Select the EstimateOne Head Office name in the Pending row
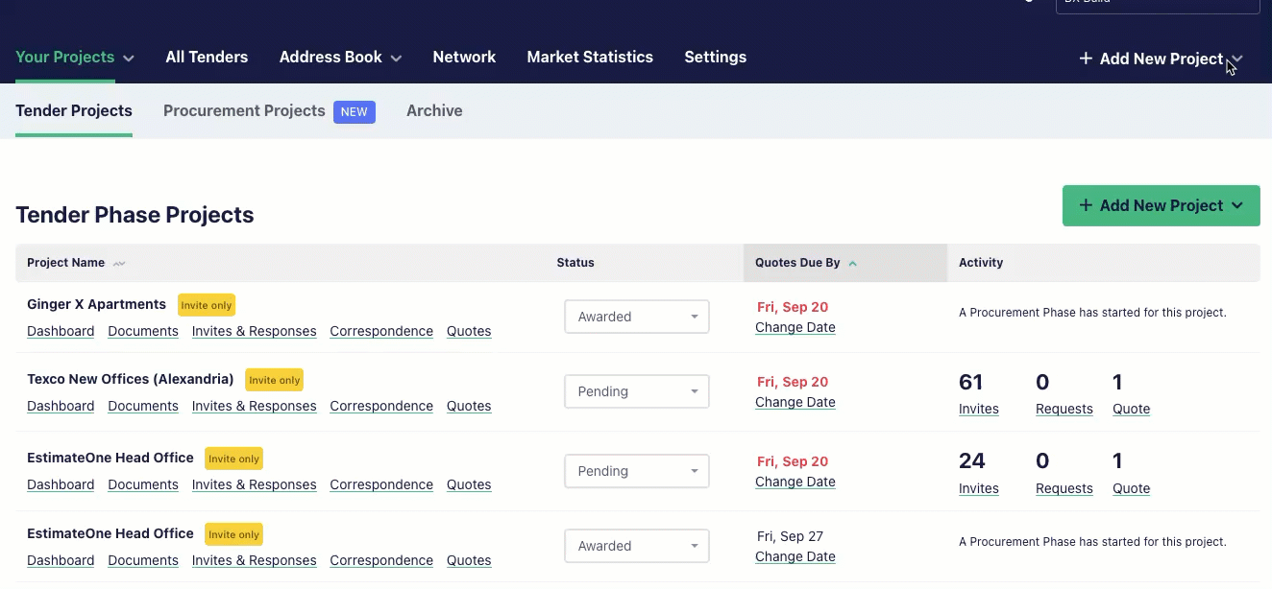1272x589 pixels. click(110, 459)
